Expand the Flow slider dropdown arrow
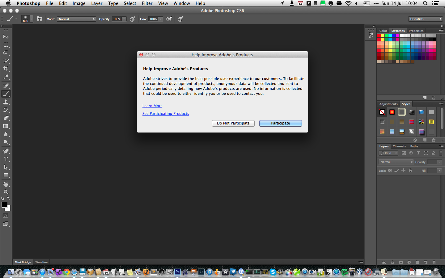This screenshot has width=445, height=278. pyautogui.click(x=161, y=19)
